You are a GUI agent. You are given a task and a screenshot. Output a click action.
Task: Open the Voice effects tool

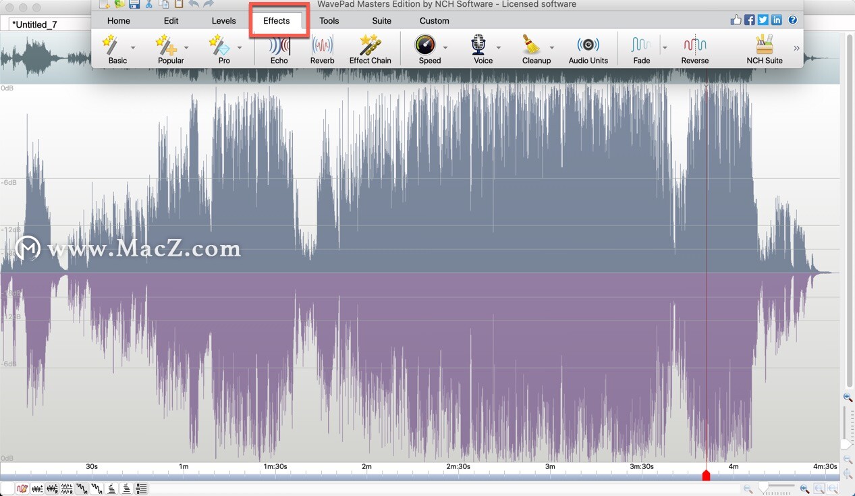click(x=482, y=50)
